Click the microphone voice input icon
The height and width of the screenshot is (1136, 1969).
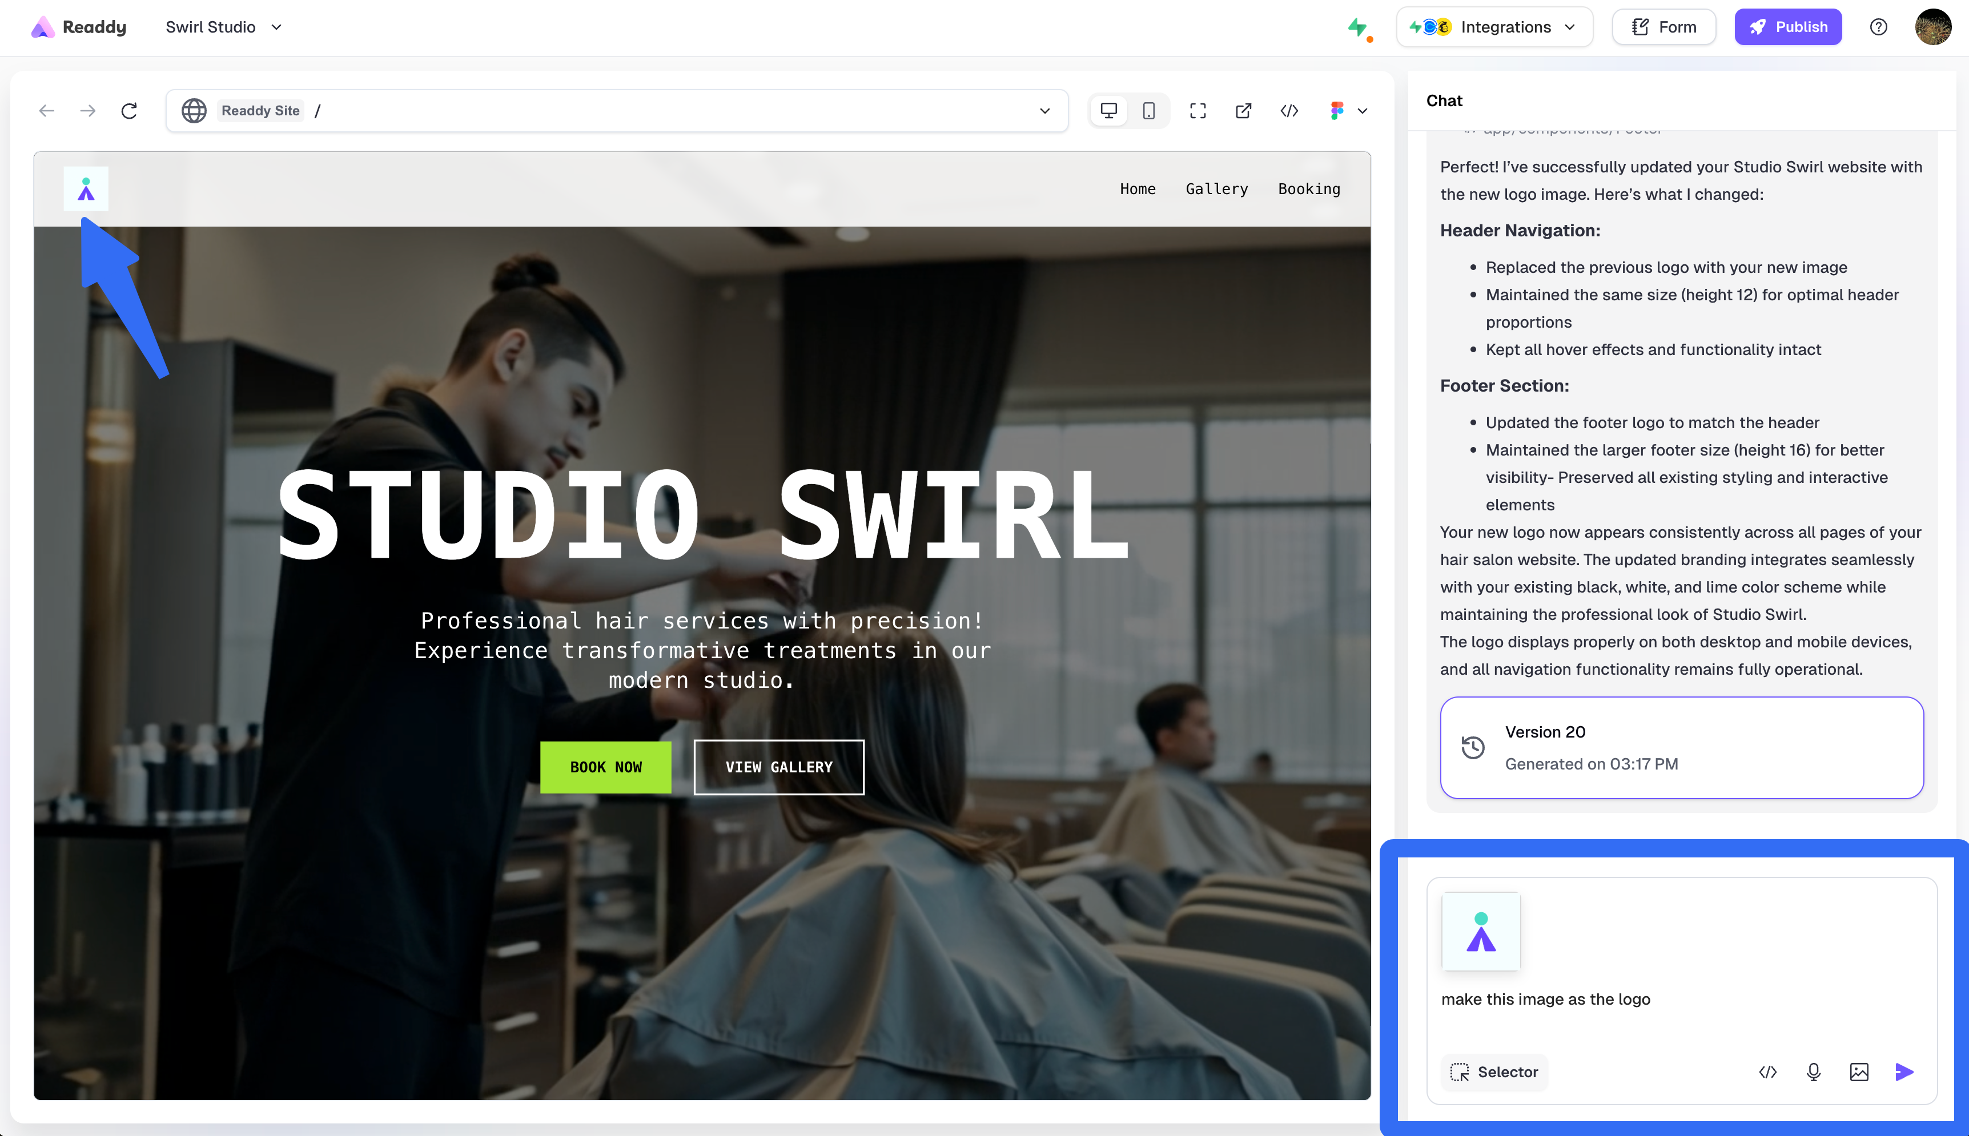(x=1814, y=1072)
